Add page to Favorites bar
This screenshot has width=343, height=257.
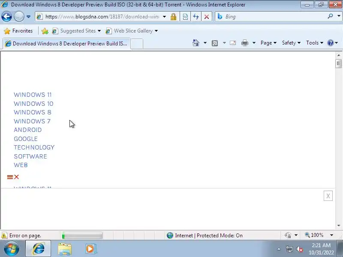[45, 31]
